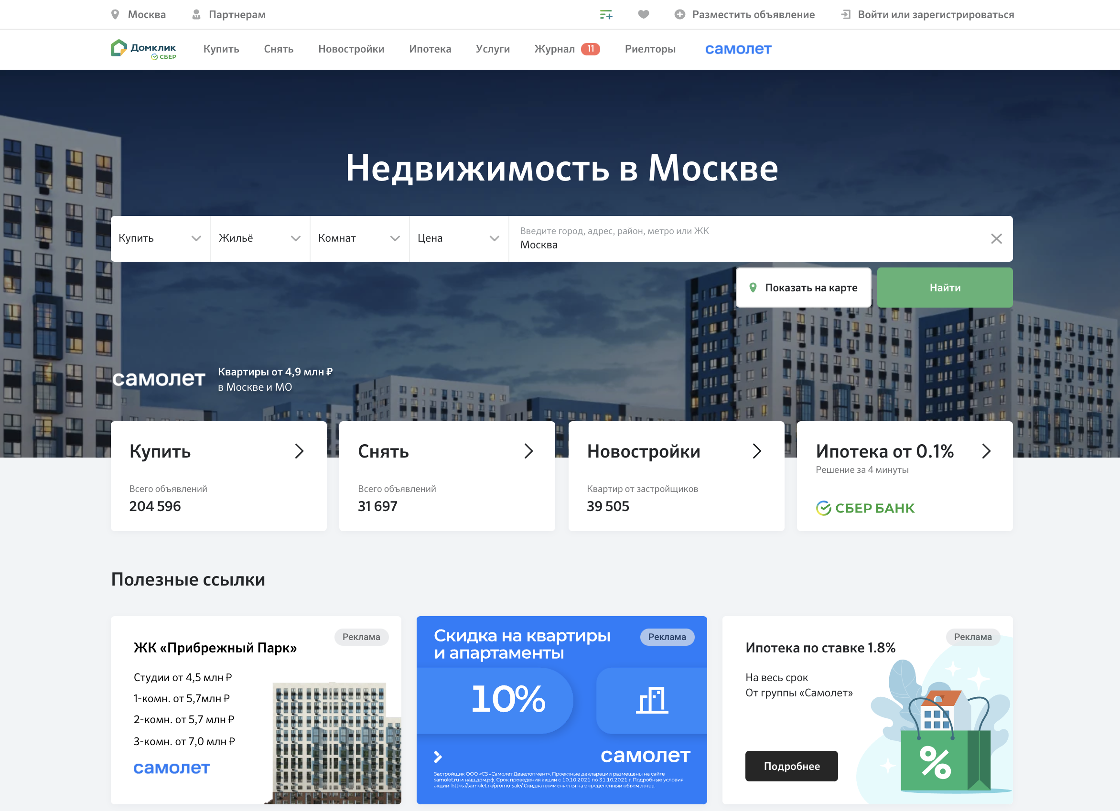Click Скидка на квартиры и апартаменты heading
This screenshot has height=811, width=1120.
pyautogui.click(x=522, y=644)
